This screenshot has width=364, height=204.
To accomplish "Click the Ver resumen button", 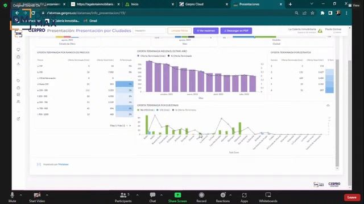I will pyautogui.click(x=206, y=31).
